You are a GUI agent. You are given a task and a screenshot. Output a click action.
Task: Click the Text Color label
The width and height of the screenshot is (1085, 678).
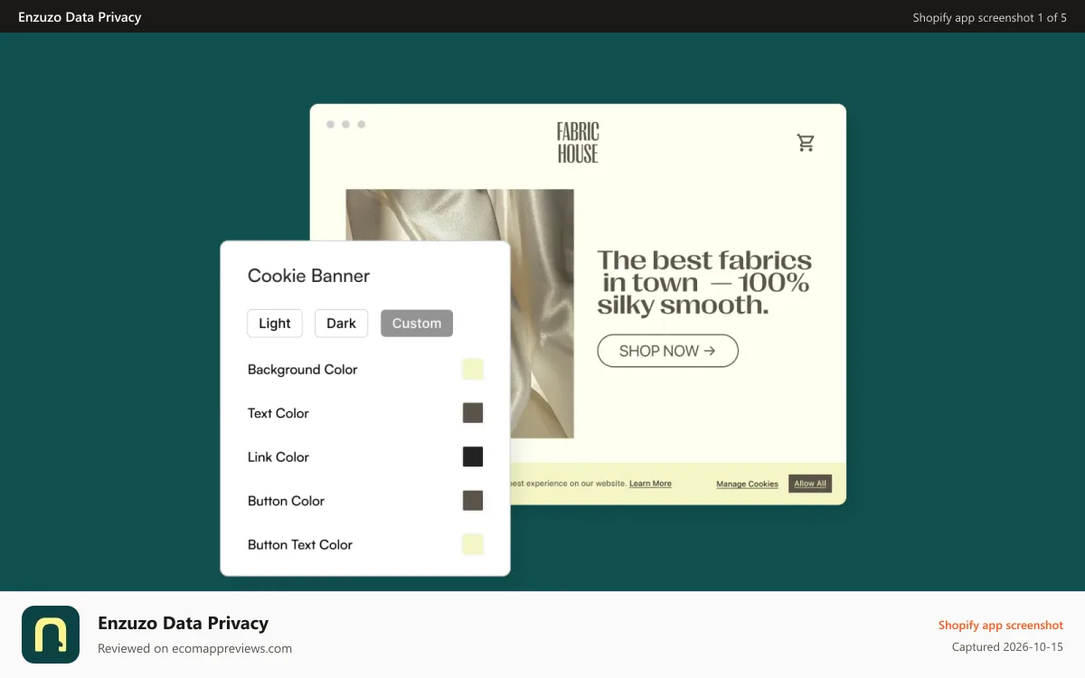(278, 413)
